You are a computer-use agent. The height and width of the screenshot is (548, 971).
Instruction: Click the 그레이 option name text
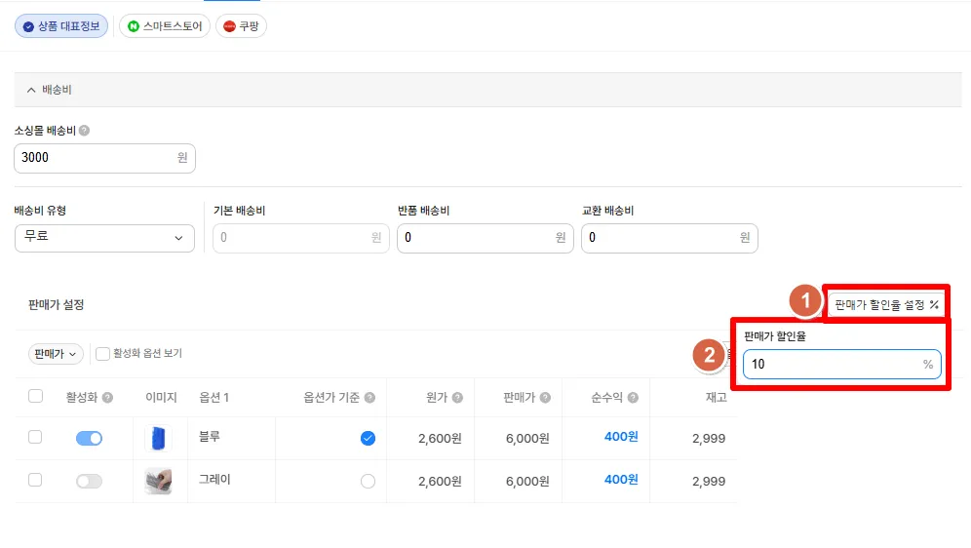coord(214,480)
